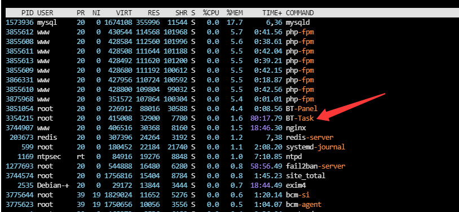Click the ntpsec user name
This screenshot has width=459, height=212.
49,157
